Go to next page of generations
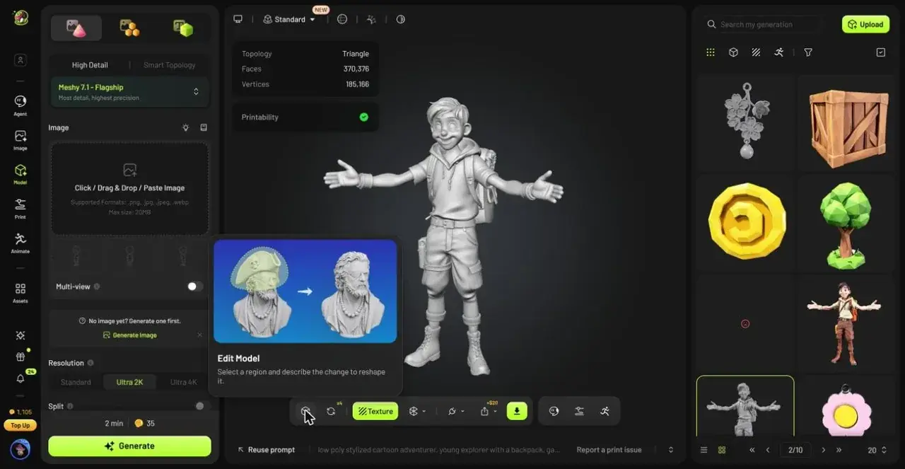Screen dimensions: 905x469 (x=824, y=450)
